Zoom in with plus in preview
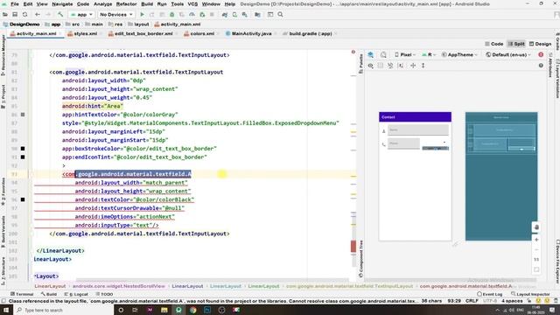 (x=536, y=240)
